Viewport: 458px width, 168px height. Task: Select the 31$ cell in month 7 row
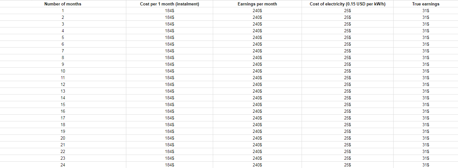coord(426,51)
